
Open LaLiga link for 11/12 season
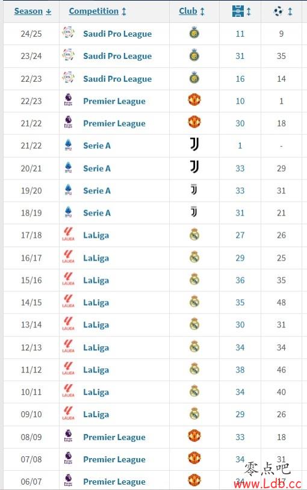96,370
